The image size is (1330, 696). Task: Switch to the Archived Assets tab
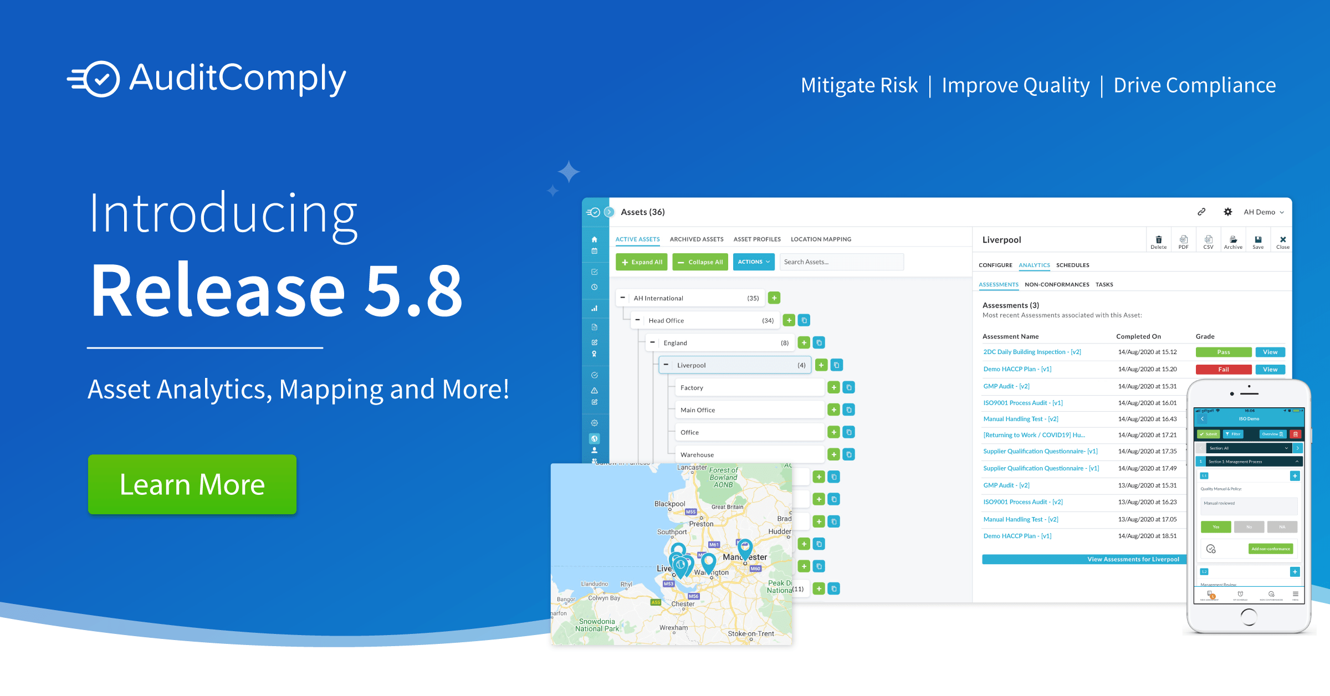pos(697,239)
